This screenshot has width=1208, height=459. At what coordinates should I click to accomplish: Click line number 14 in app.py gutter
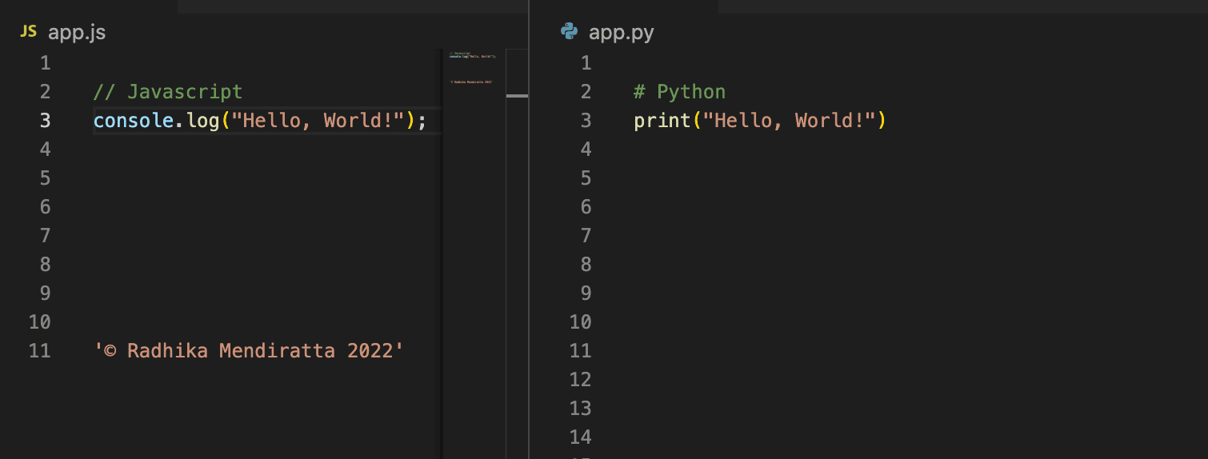click(x=580, y=437)
